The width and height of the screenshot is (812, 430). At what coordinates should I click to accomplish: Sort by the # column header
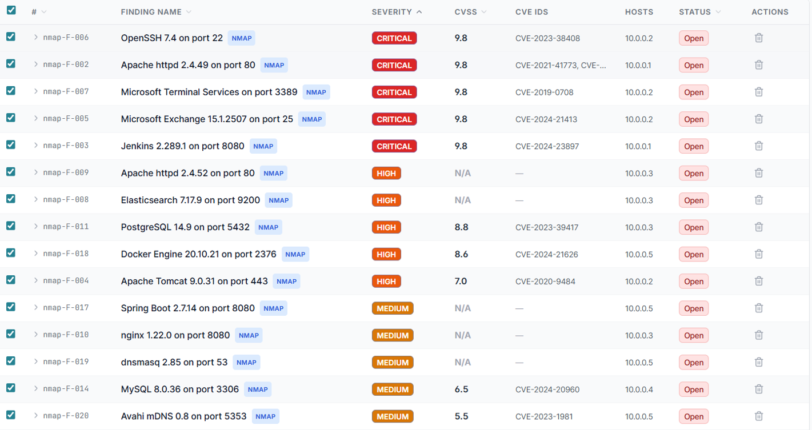39,12
